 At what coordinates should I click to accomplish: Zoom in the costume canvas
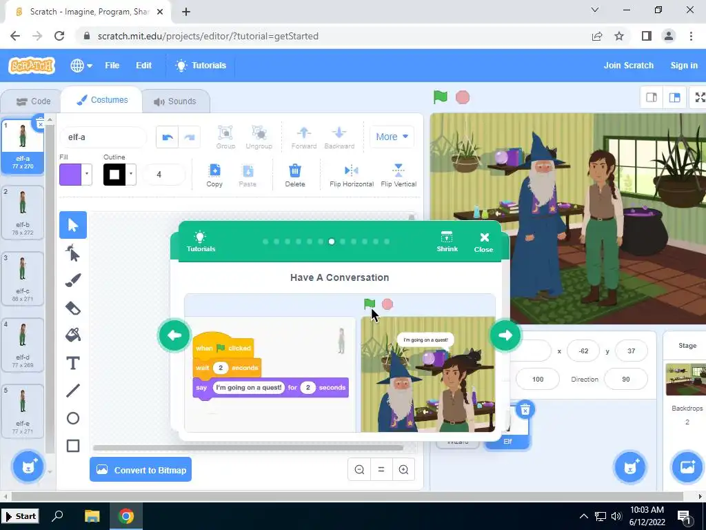click(x=403, y=469)
